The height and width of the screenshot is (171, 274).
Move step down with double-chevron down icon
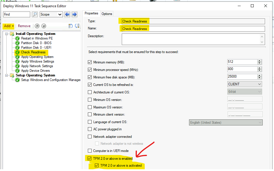click(x=44, y=26)
